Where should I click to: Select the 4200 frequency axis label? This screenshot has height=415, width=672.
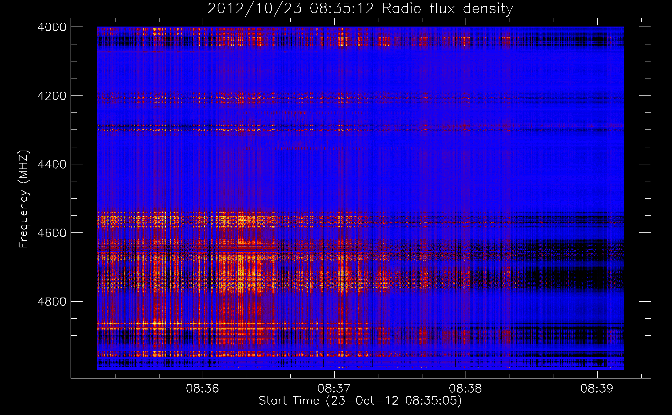click(52, 96)
